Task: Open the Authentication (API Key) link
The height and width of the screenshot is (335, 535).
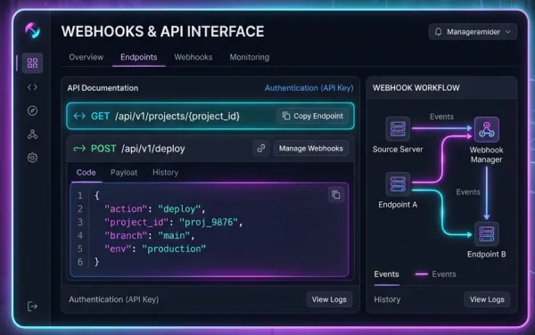Action: coord(309,88)
